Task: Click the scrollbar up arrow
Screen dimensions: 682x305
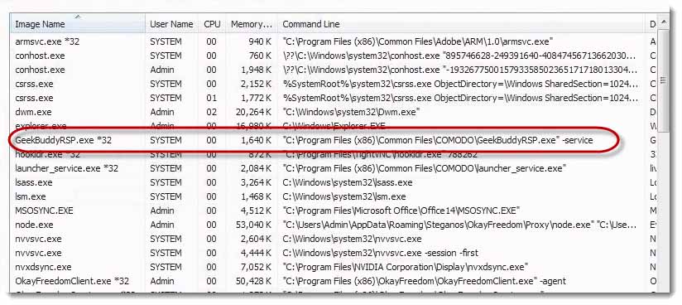Action: point(663,22)
